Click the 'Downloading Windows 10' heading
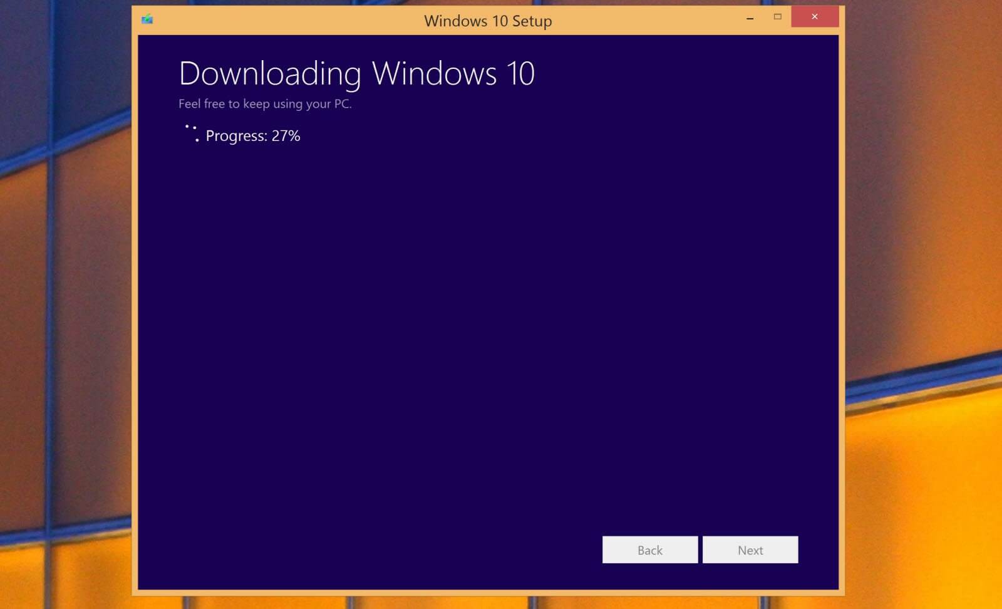This screenshot has height=609, width=1002. [x=357, y=74]
